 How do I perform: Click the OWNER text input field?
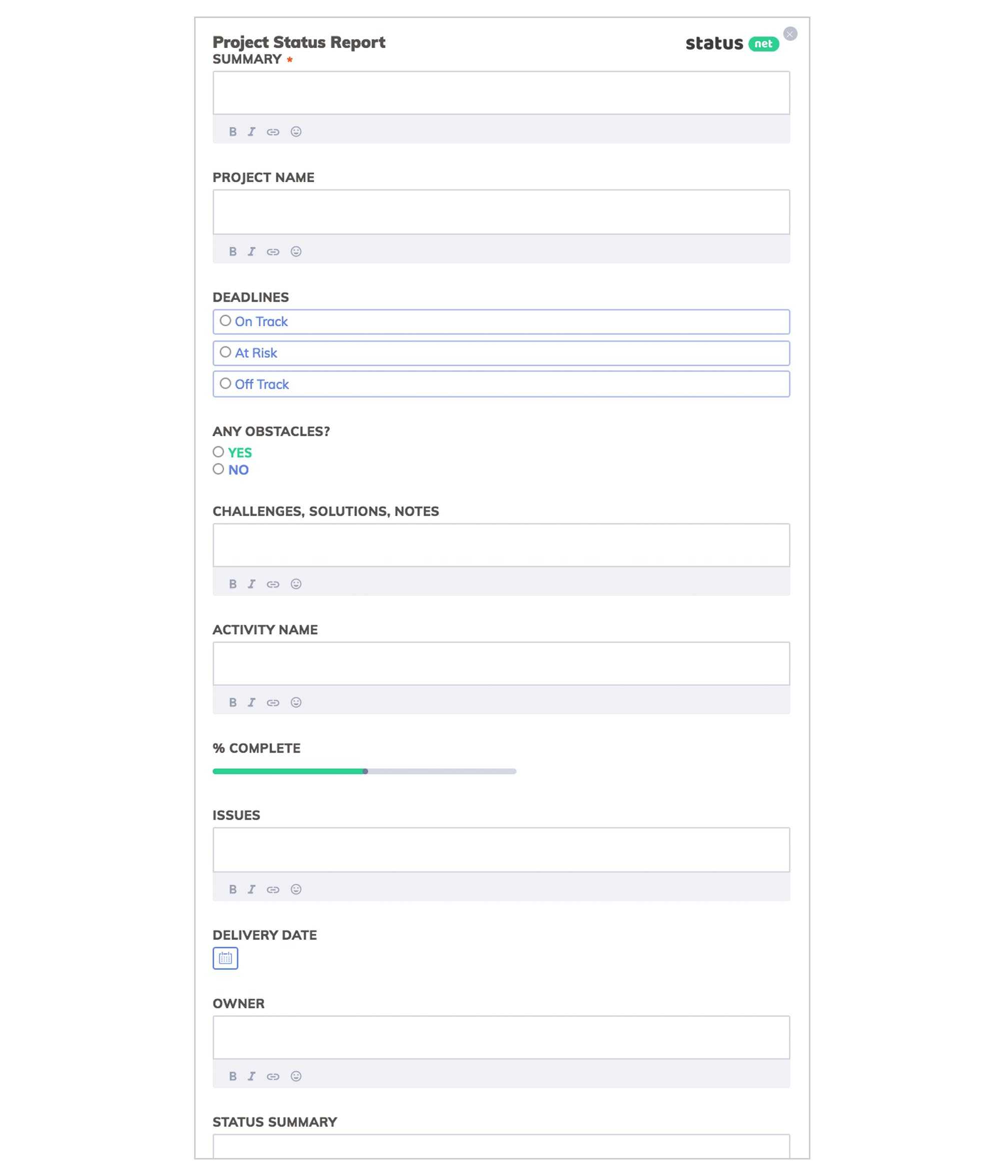(502, 1036)
